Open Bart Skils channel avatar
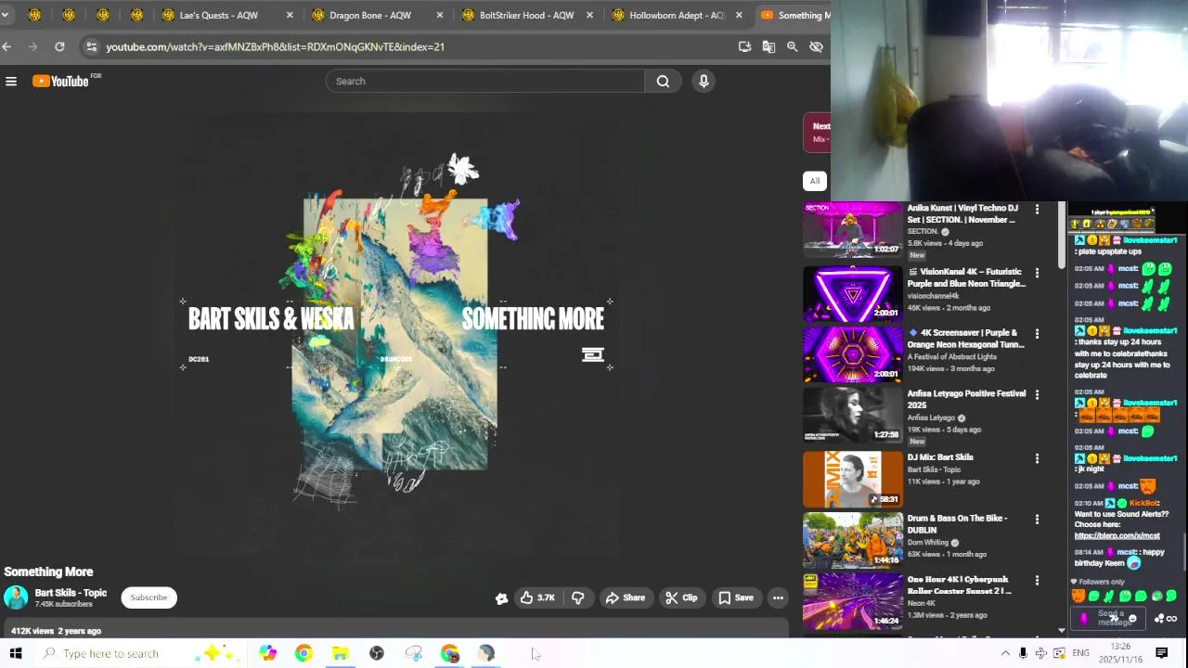Image resolution: width=1188 pixels, height=668 pixels. 16,597
